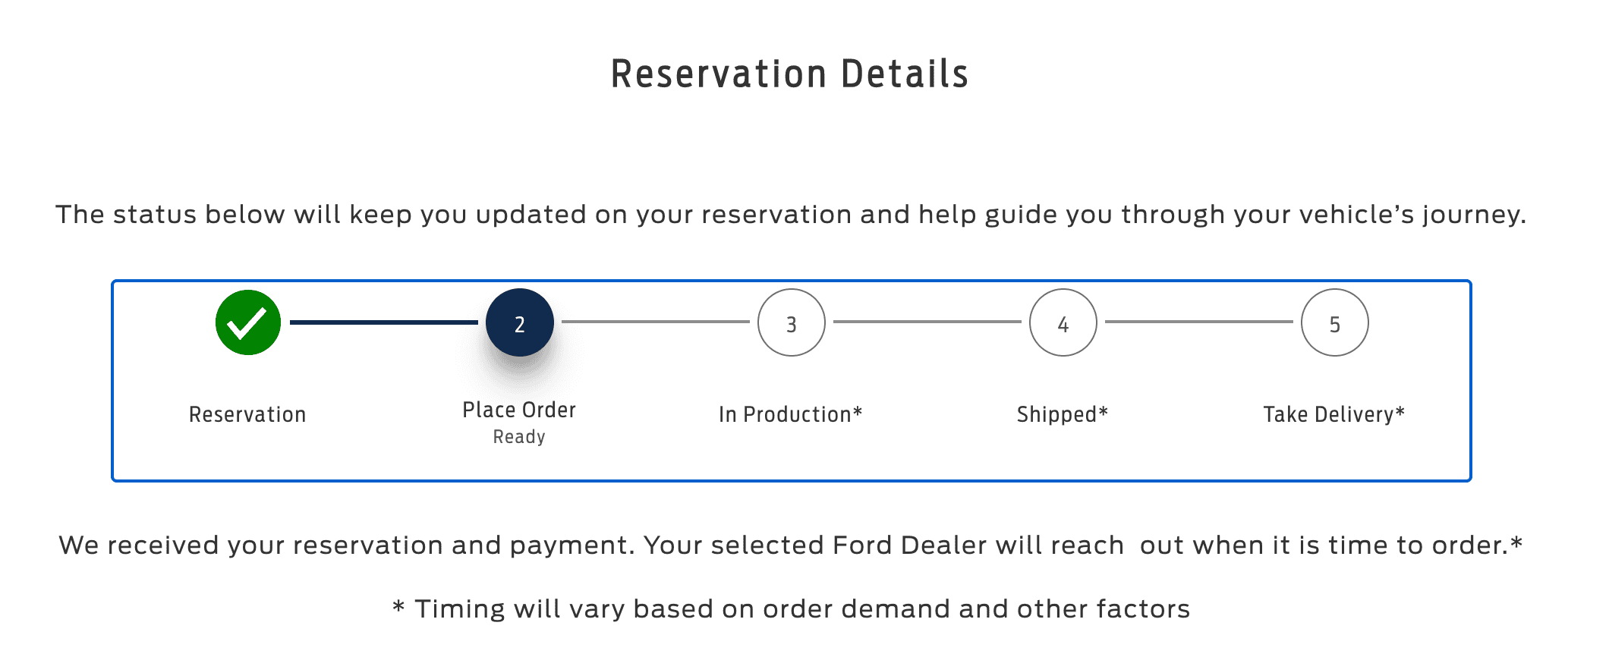The width and height of the screenshot is (1609, 657).
Task: Click the gray connector between steps 2 and 3
Action: point(655,322)
